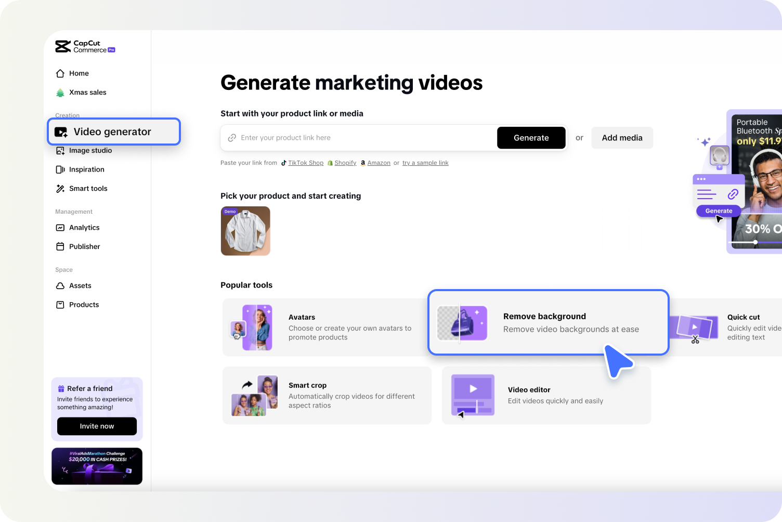Click the Analytics chart icon
Screen dimensions: 782x522
click(x=60, y=228)
